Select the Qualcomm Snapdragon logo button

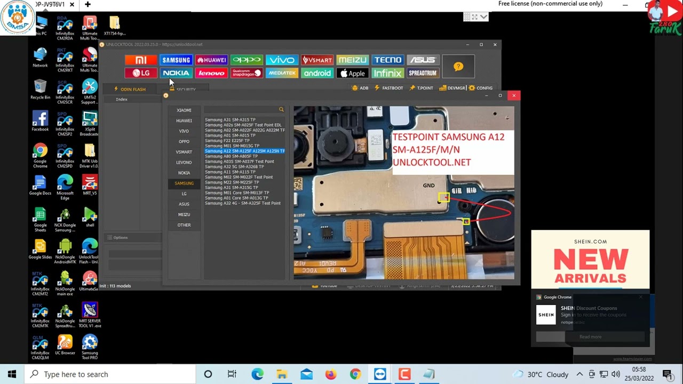[x=247, y=73]
